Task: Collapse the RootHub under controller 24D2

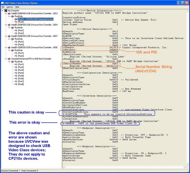Action: [x=9, y=16]
